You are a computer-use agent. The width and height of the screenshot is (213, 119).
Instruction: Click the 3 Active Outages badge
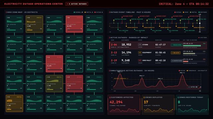coord(77,4)
